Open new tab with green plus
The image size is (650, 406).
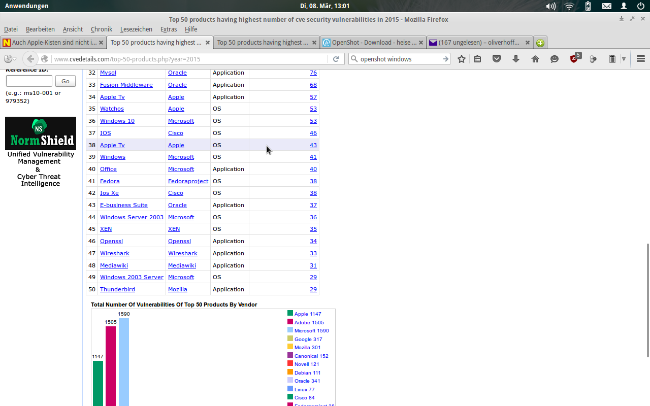(540, 43)
